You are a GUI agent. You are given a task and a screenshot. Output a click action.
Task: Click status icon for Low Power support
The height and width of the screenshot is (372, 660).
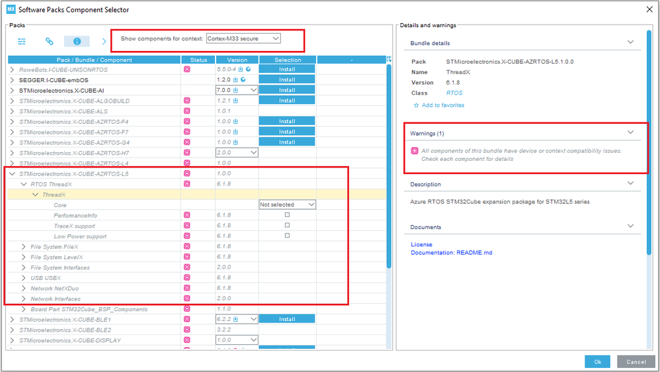187,236
